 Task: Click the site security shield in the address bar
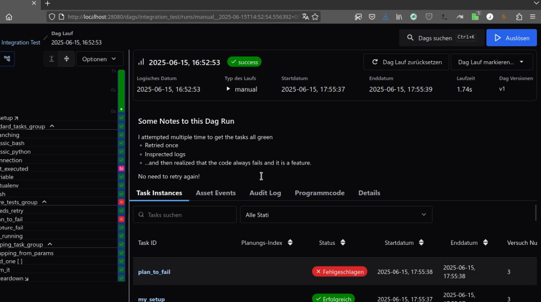[x=52, y=17]
